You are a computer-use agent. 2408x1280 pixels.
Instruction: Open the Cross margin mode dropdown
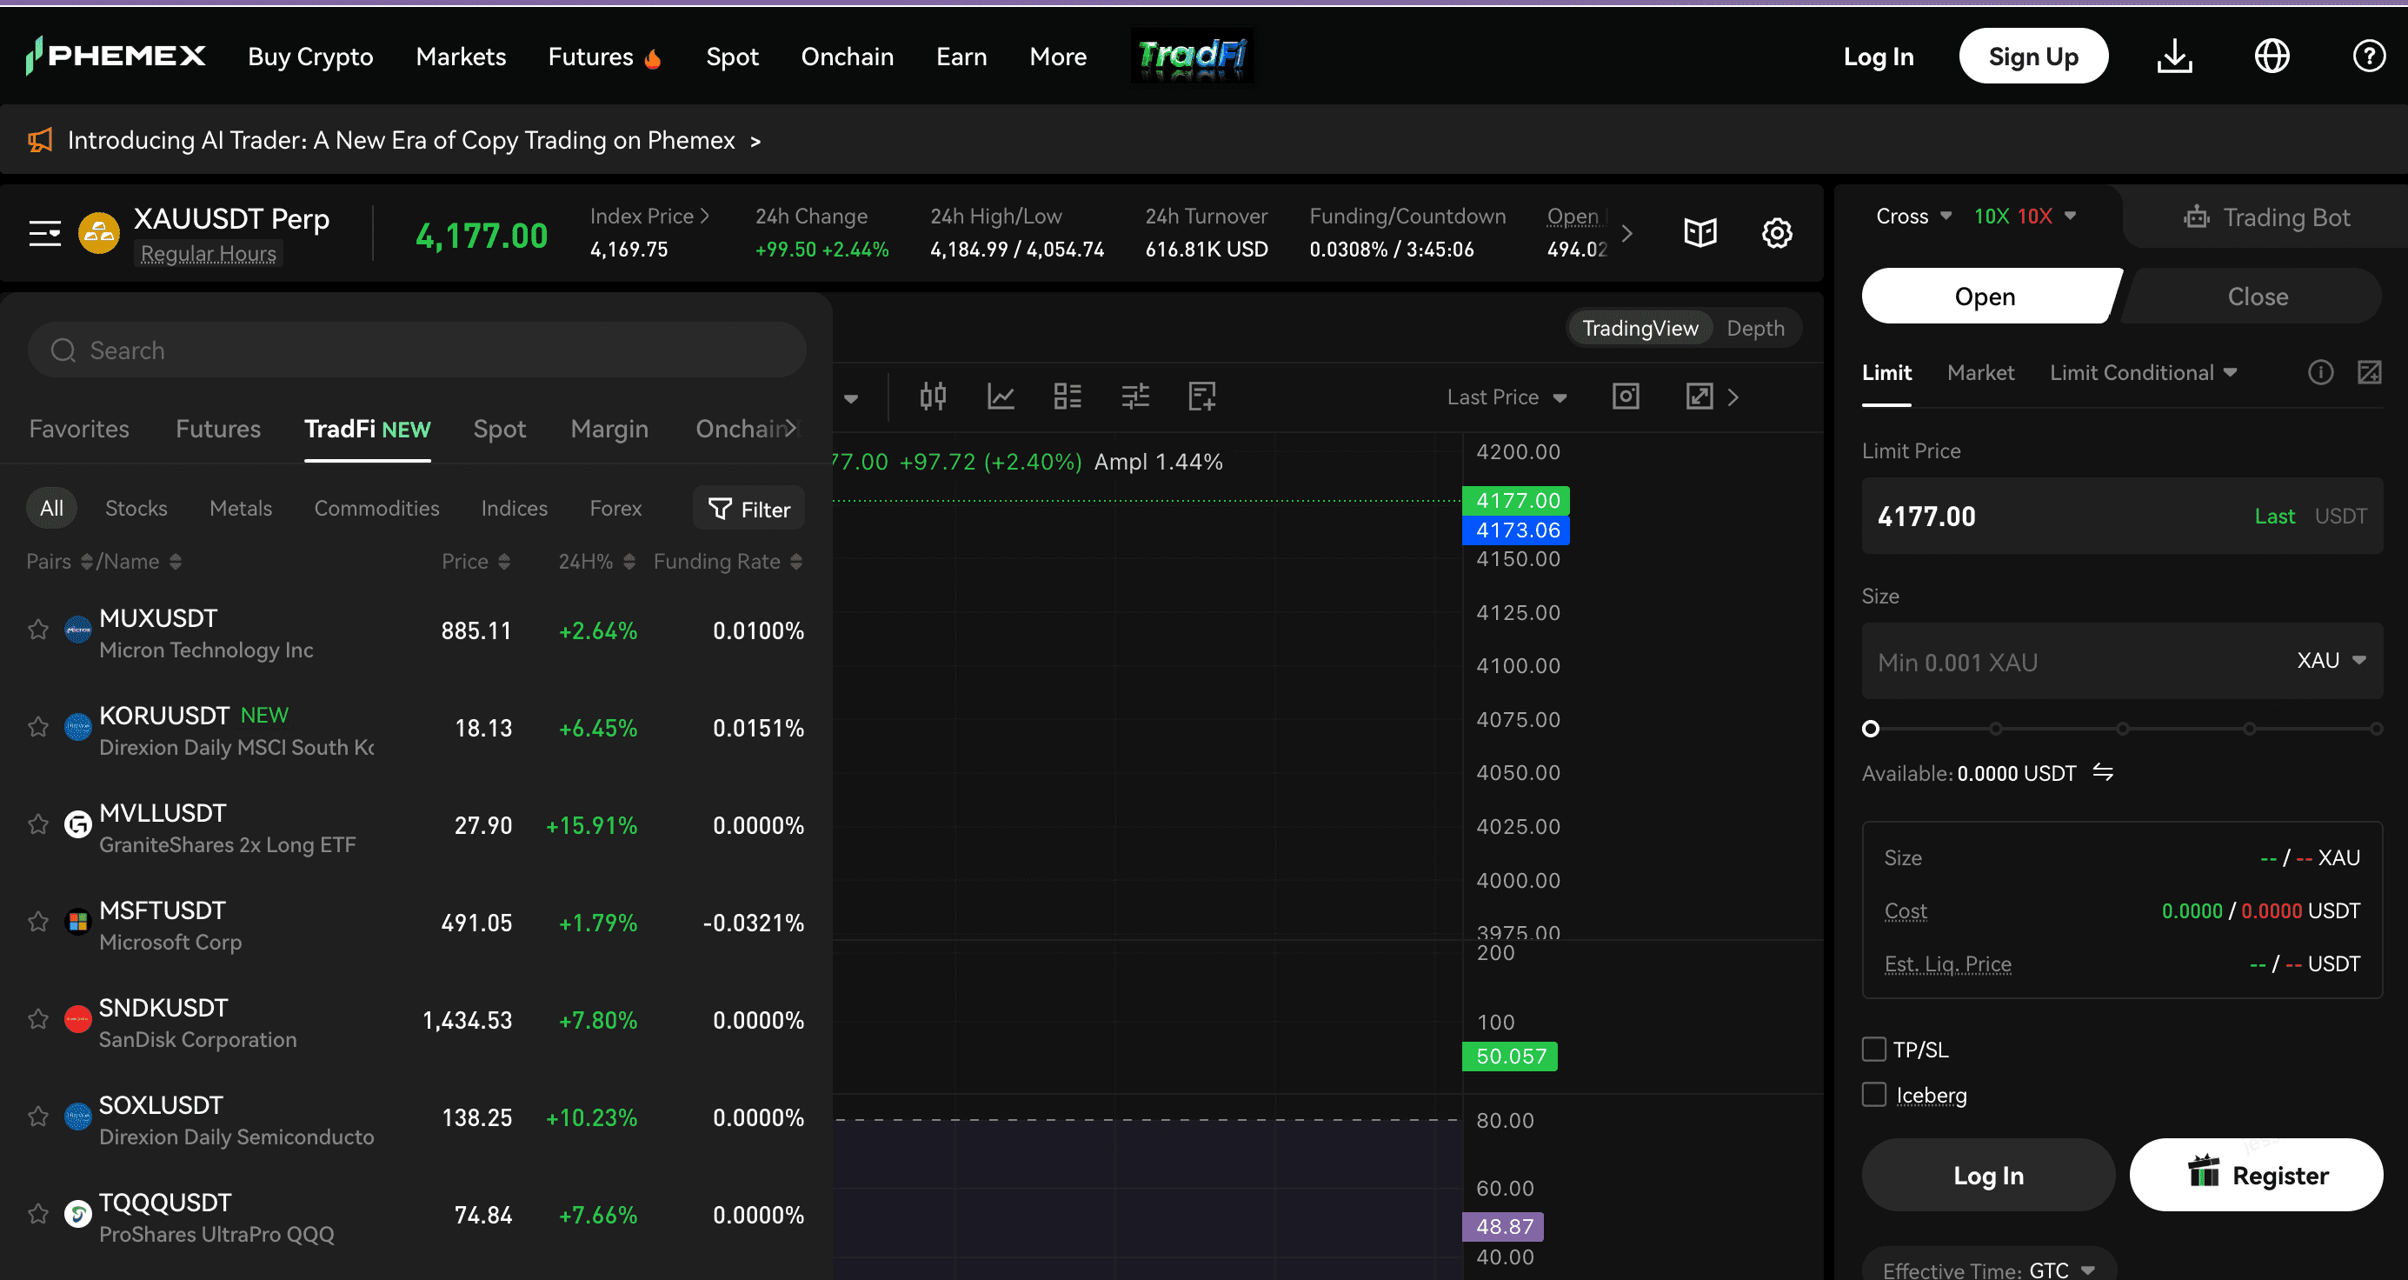point(1913,216)
